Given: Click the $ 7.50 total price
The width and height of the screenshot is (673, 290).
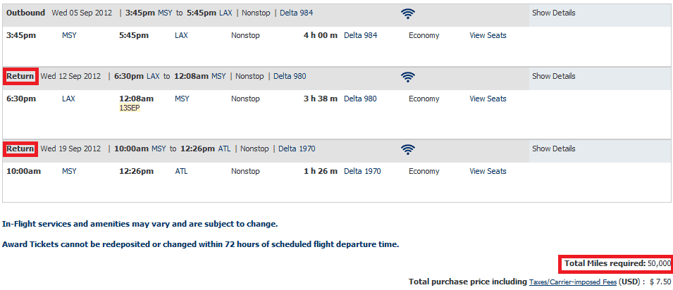Looking at the screenshot, I should pyautogui.click(x=660, y=282).
